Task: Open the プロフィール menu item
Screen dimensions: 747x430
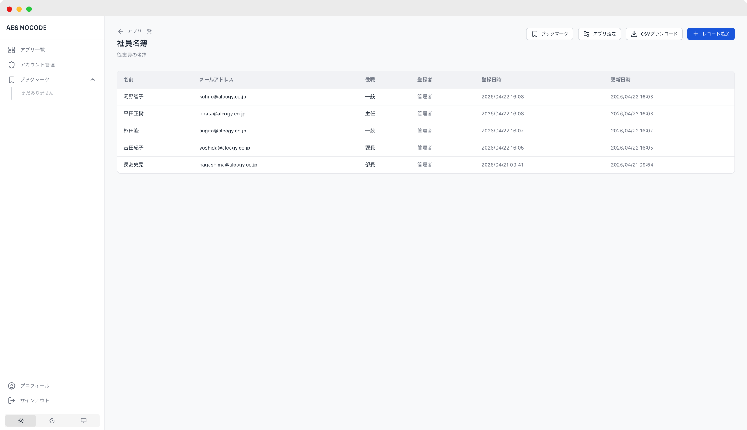Action: [x=35, y=386]
